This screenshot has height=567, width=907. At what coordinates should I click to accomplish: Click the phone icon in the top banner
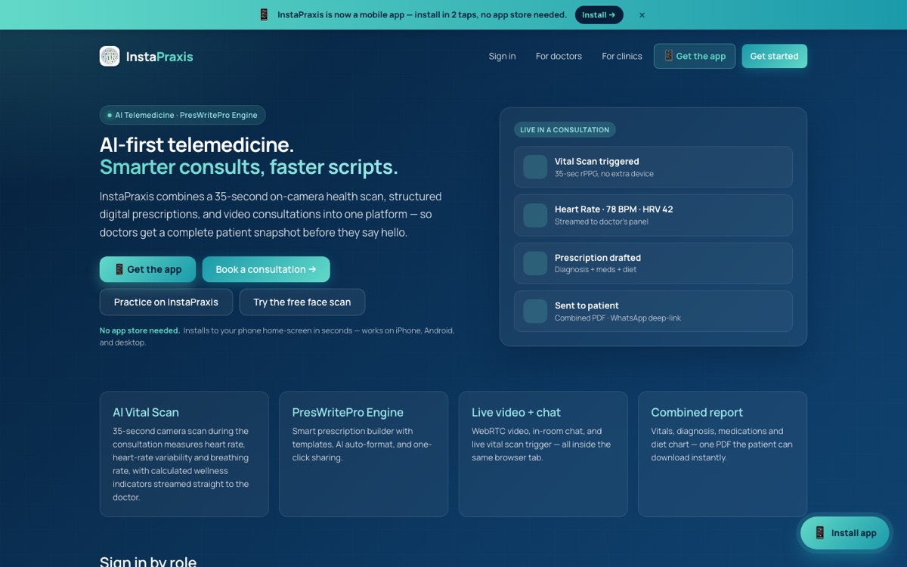[264, 14]
